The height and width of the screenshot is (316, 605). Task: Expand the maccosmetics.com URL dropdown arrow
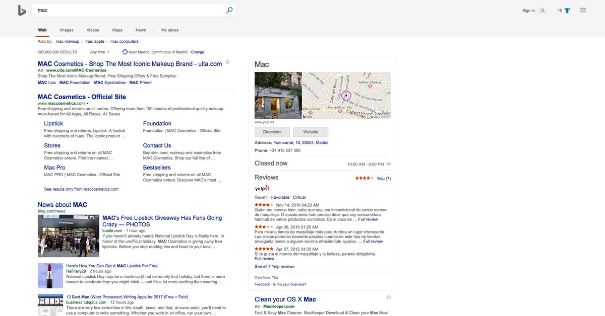pos(88,104)
